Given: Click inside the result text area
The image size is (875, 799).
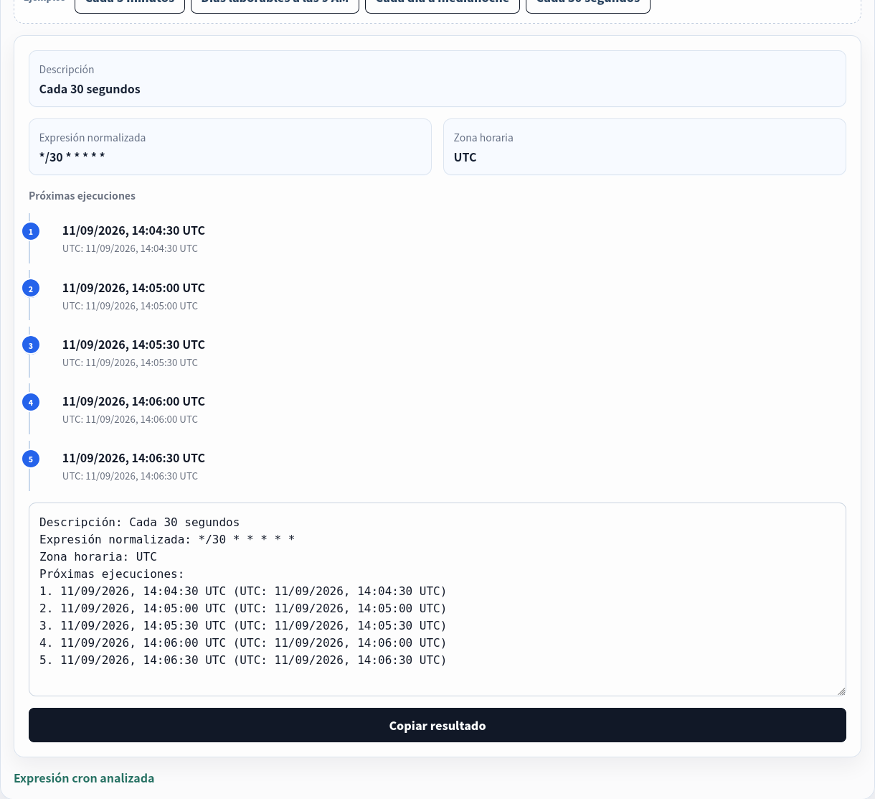Looking at the screenshot, I should (437, 599).
